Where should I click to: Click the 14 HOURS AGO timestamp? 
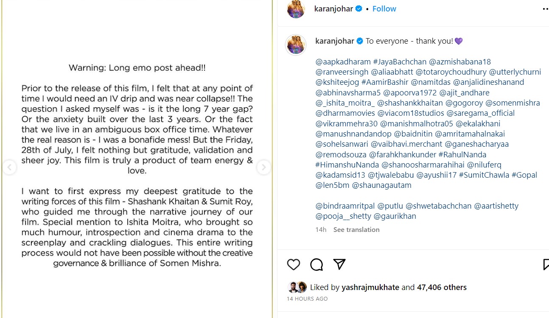[307, 299]
